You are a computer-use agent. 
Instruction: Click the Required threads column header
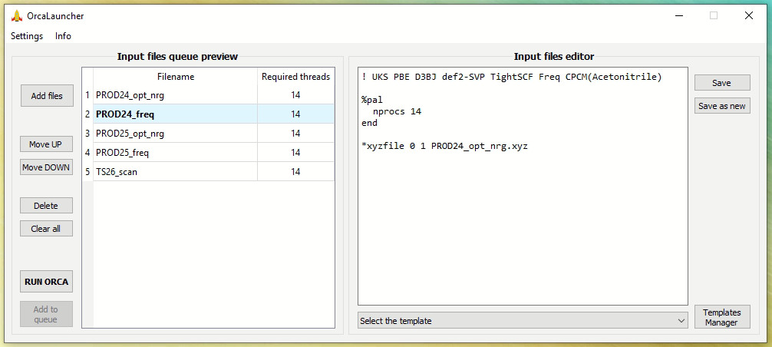point(296,77)
